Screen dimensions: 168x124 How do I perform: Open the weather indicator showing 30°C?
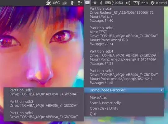53,3
